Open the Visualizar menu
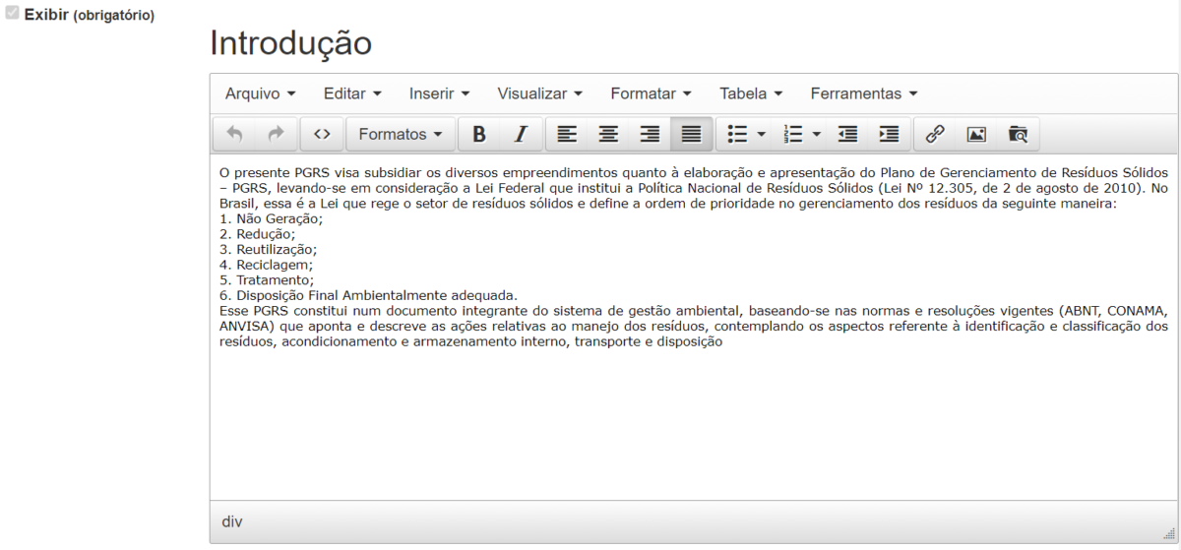Image resolution: width=1181 pixels, height=550 pixels. [540, 93]
